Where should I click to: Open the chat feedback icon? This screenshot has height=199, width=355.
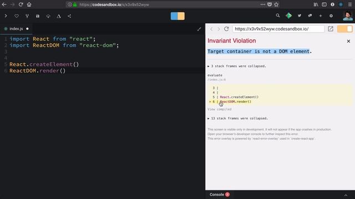tap(310, 15)
